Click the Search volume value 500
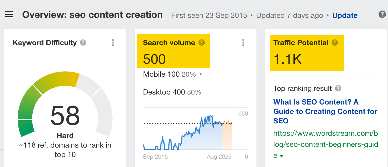The height and width of the screenshot is (167, 388). (154, 59)
